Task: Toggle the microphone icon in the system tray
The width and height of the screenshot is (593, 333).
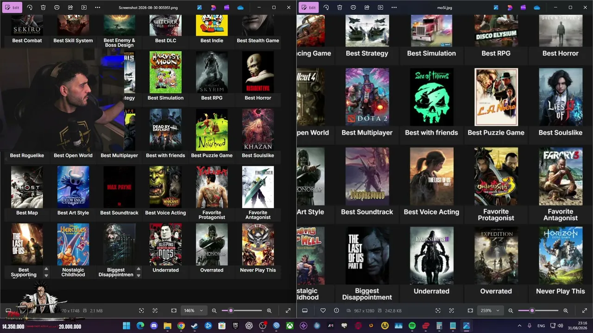Action: pyautogui.click(x=530, y=326)
